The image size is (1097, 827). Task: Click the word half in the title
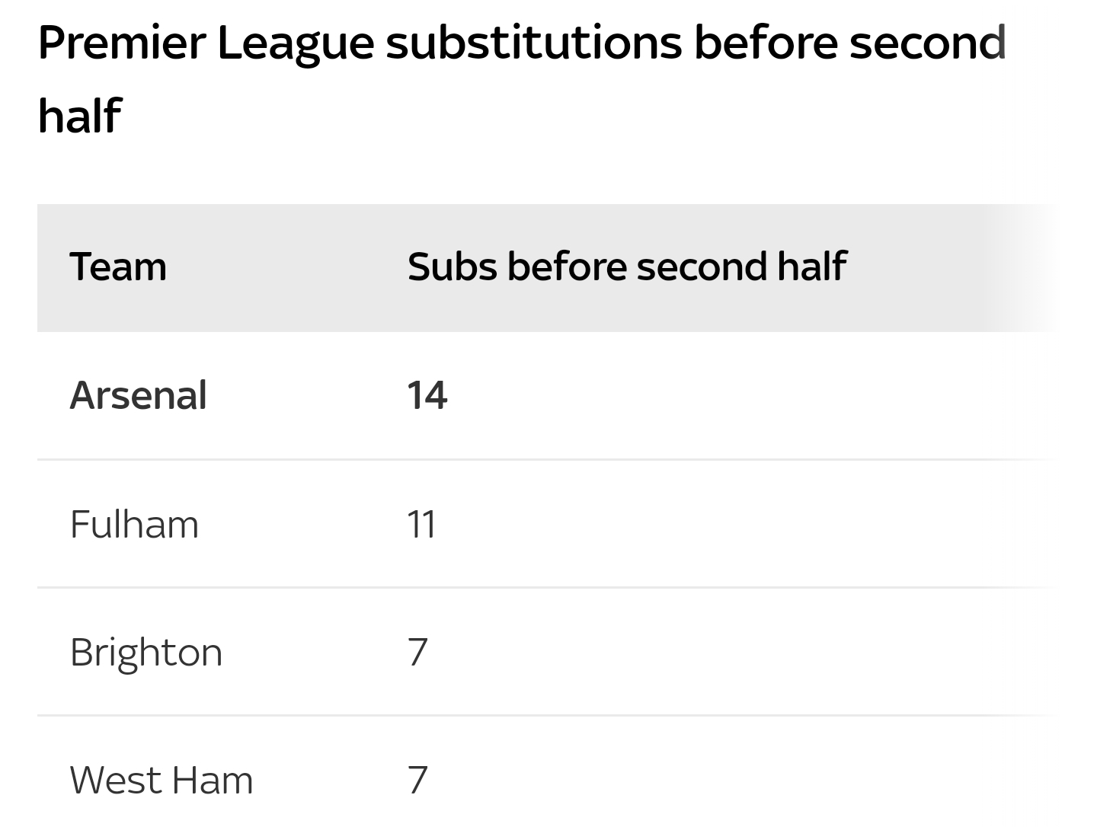click(79, 115)
